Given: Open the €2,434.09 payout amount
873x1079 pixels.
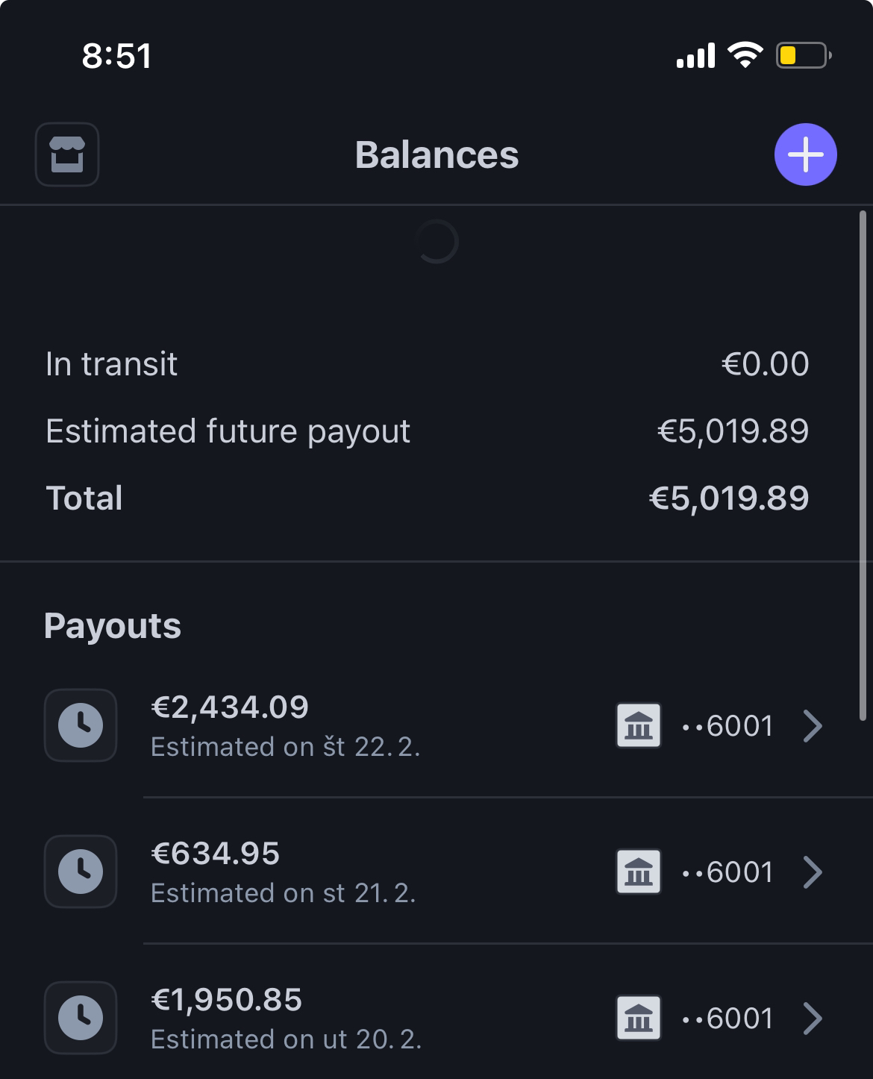Looking at the screenshot, I should pos(230,707).
